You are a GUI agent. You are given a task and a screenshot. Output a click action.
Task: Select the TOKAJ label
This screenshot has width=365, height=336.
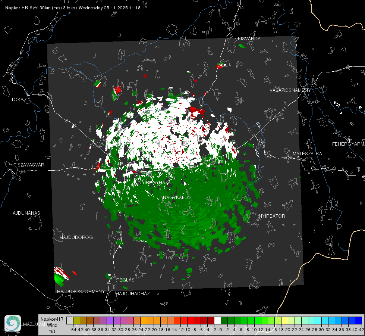pyautogui.click(x=18, y=100)
